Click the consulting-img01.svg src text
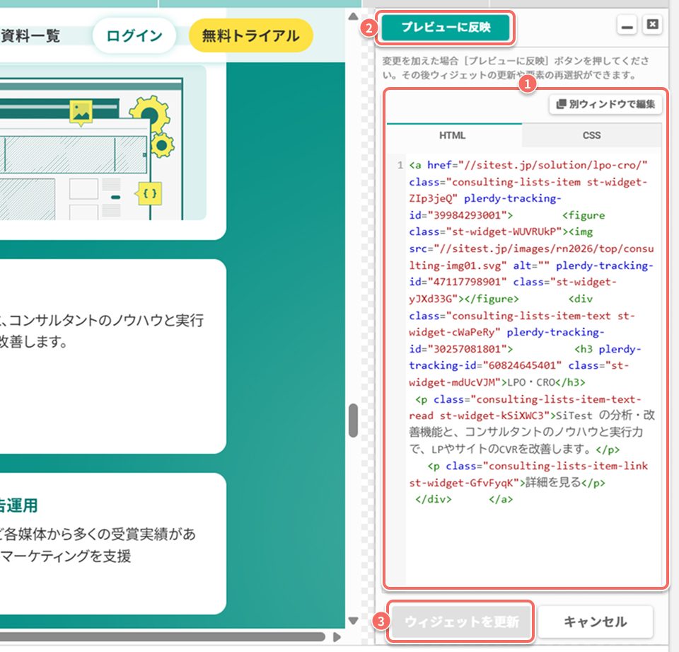The width and height of the screenshot is (679, 652). tap(531, 257)
